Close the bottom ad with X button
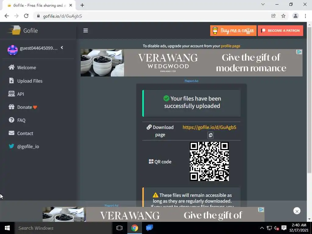This screenshot has width=312, height=234. (297, 211)
